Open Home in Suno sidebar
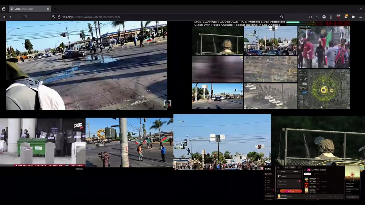The width and height of the screenshot is (365, 205). [x=267, y=178]
